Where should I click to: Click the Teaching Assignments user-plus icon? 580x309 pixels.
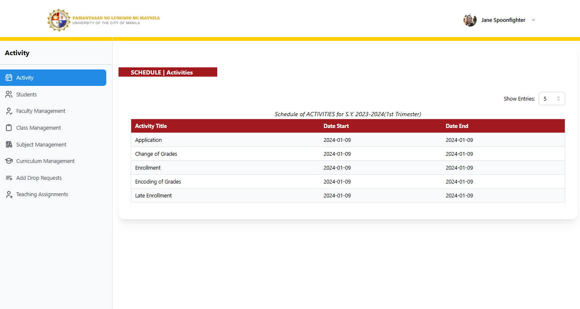pyautogui.click(x=8, y=194)
